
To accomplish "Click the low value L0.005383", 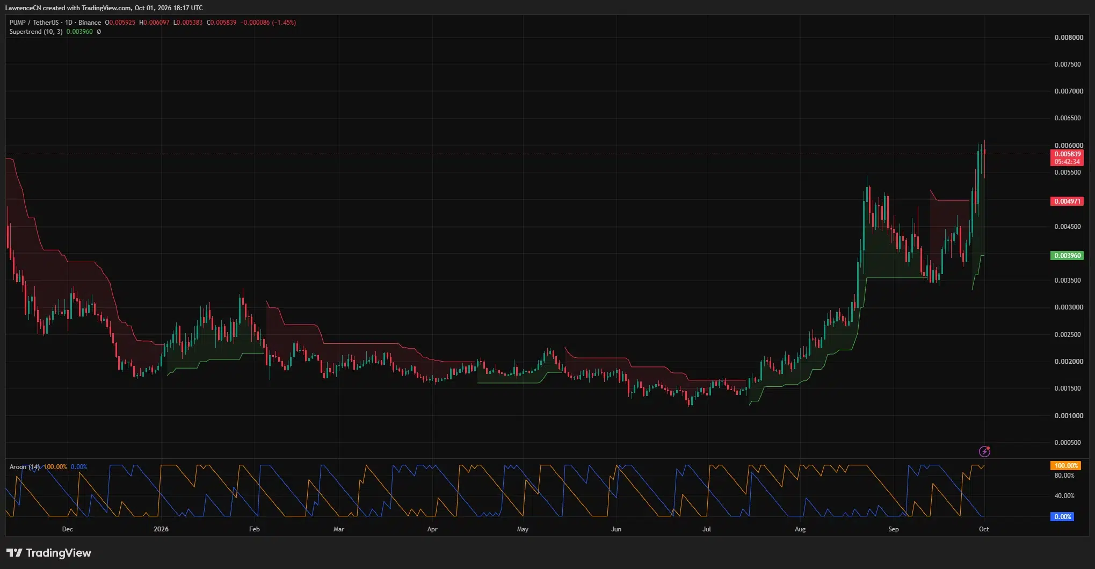I will pos(188,23).
